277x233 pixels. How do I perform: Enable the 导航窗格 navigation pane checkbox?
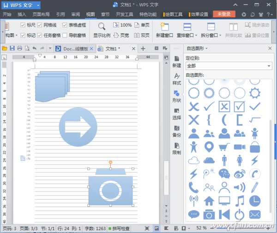[x=65, y=35]
